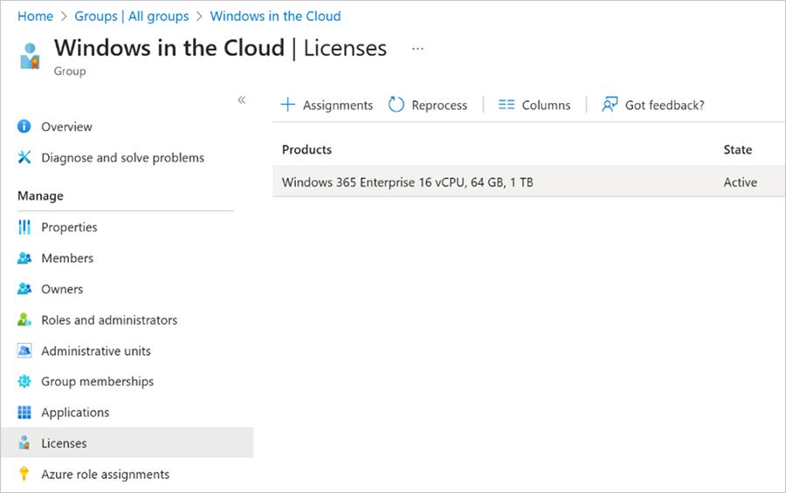Viewport: 786px width, 493px height.
Task: Collapse the sidebar with double chevron
Action: pyautogui.click(x=242, y=99)
